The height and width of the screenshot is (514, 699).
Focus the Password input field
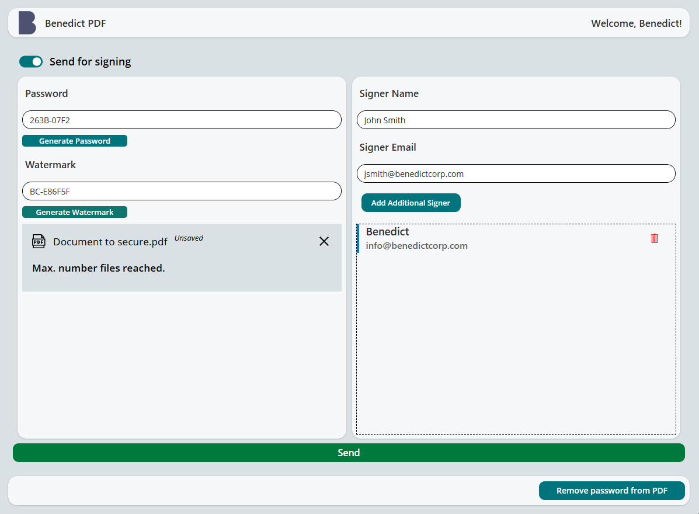tap(182, 120)
